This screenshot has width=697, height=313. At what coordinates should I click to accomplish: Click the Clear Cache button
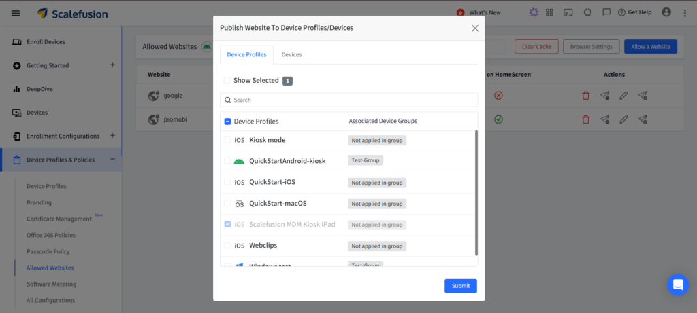pos(536,47)
